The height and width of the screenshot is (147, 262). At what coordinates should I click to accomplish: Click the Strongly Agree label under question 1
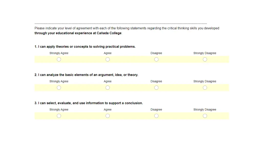(x=59, y=53)
